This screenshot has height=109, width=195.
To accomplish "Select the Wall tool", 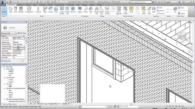I will coord(11,10).
